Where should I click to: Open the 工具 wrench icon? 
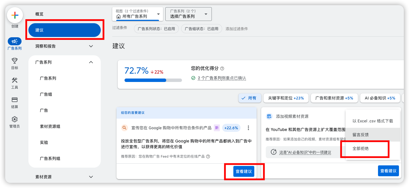coord(15,80)
